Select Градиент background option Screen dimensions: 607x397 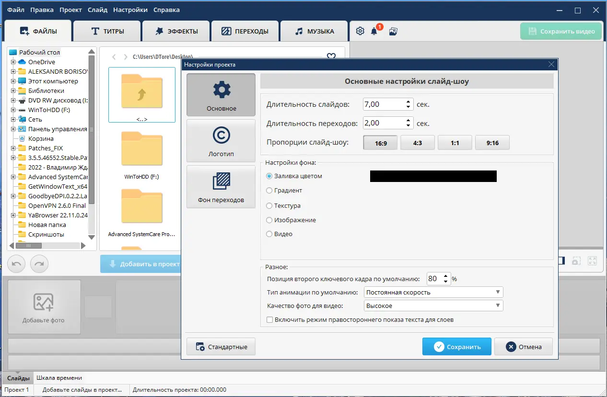pos(269,191)
